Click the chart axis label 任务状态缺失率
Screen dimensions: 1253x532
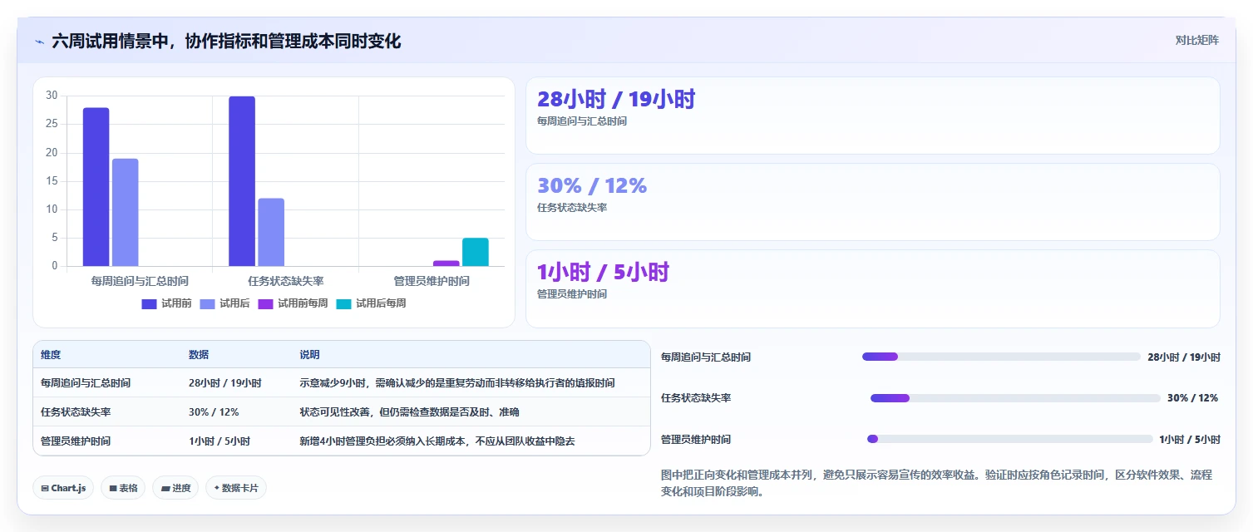(286, 281)
